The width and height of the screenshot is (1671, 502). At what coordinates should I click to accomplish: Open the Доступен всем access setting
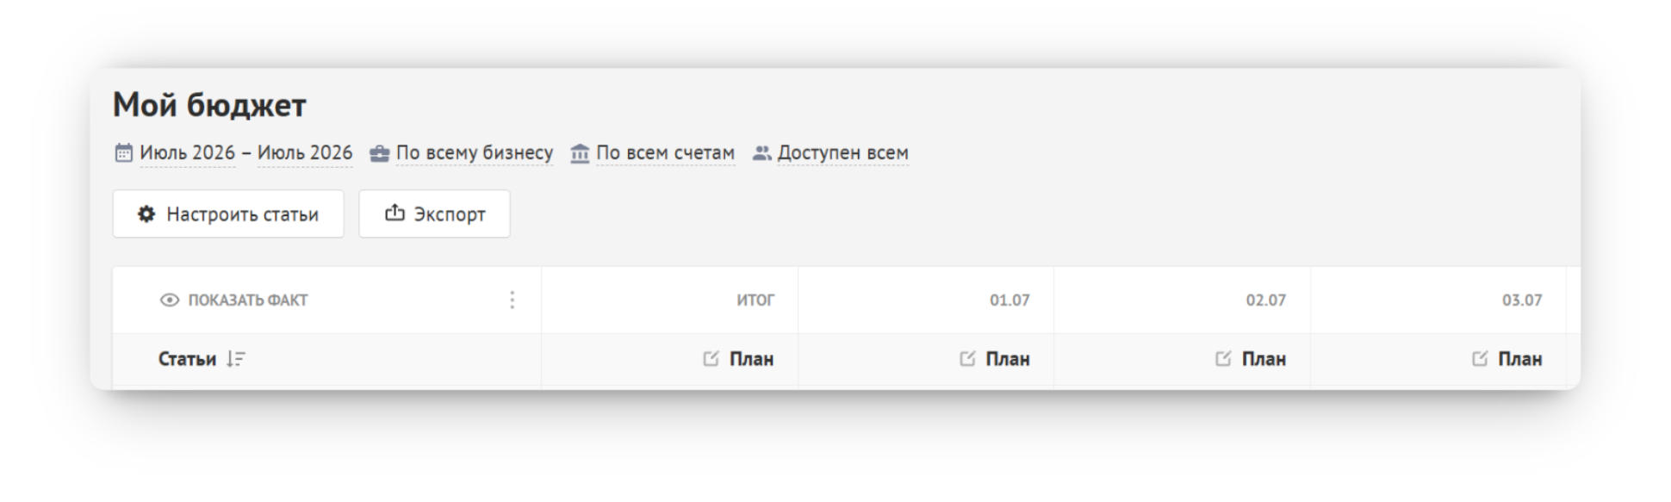click(x=843, y=153)
